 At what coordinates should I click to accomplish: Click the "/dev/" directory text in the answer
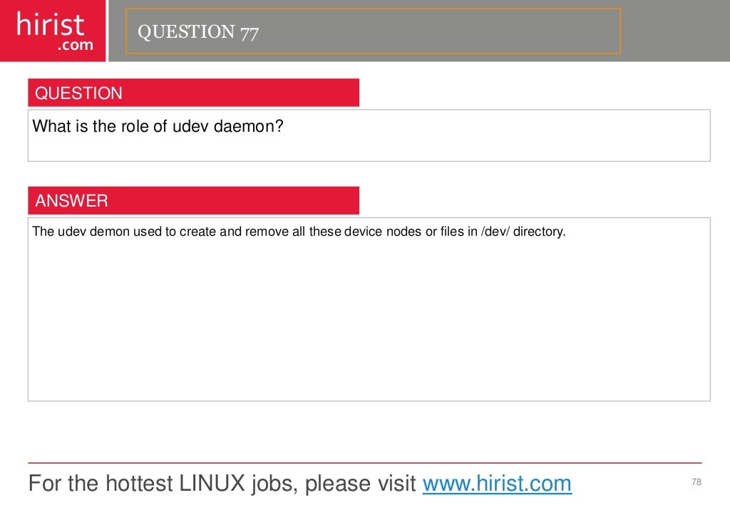(x=495, y=231)
